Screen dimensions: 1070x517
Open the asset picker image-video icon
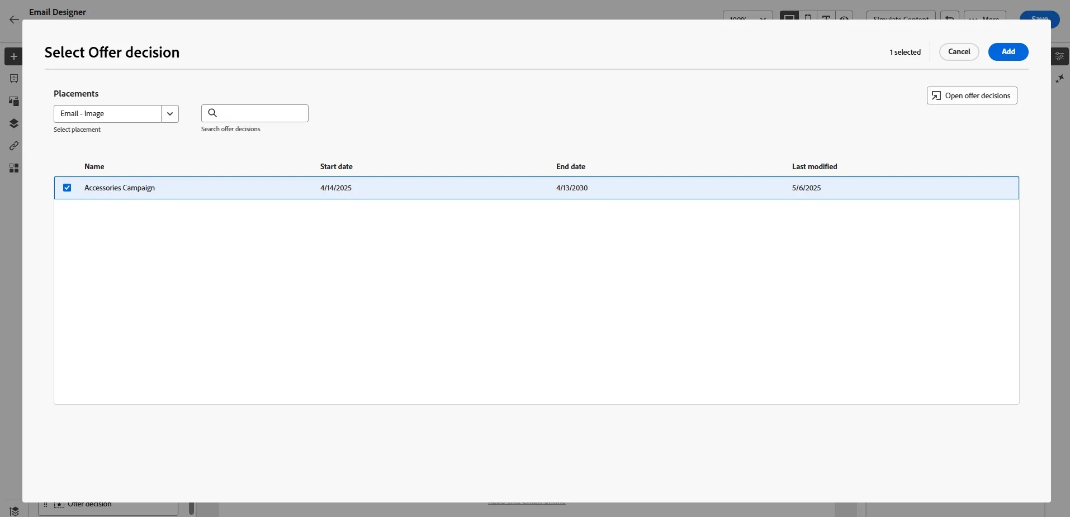[14, 101]
